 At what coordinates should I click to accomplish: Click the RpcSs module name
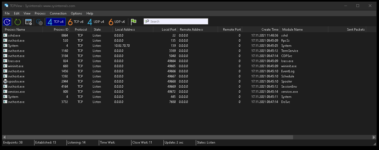[285, 41]
